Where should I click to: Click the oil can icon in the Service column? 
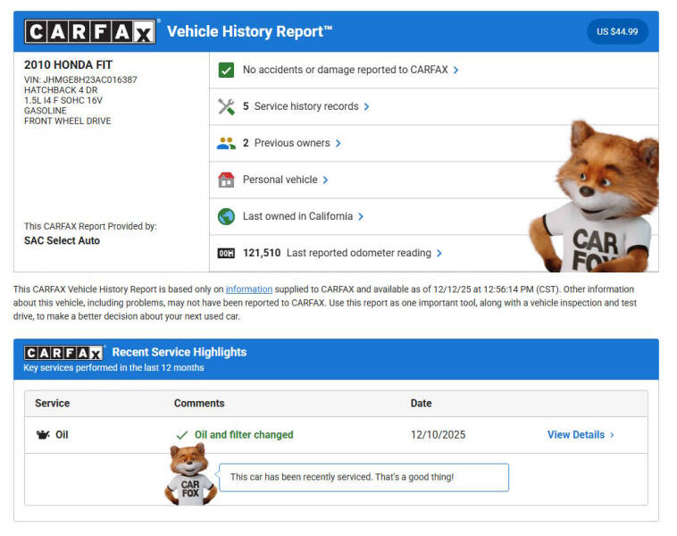click(x=42, y=435)
